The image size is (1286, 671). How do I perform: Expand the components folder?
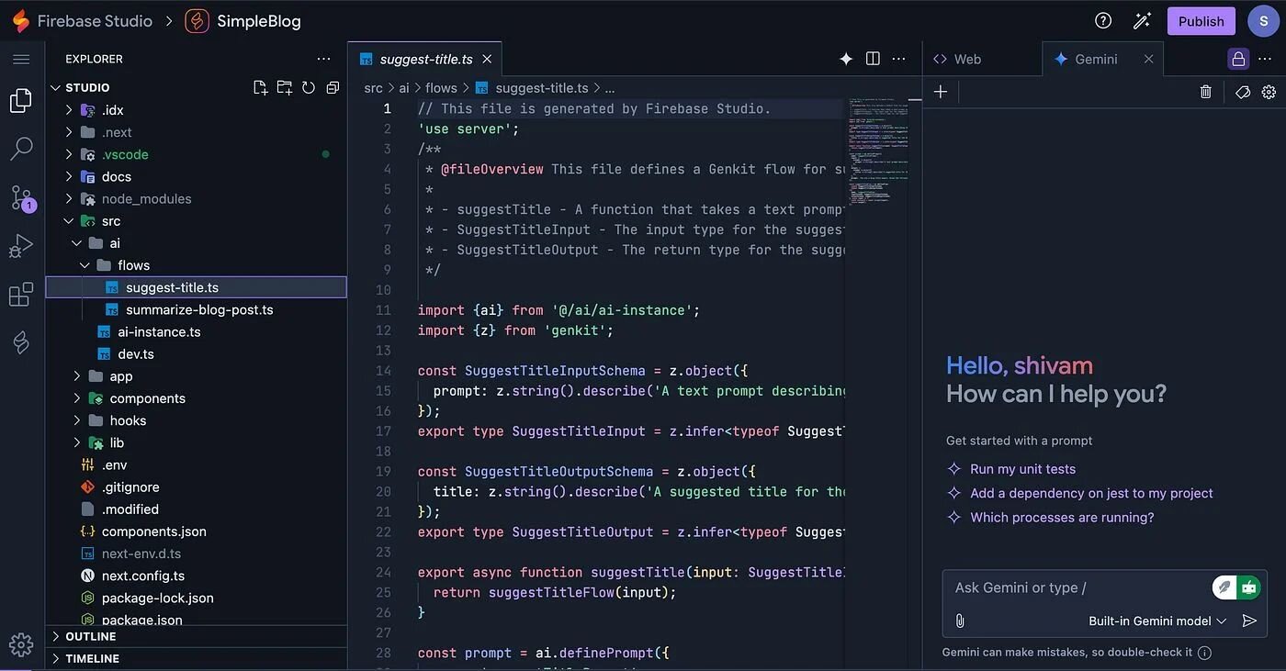[76, 397]
